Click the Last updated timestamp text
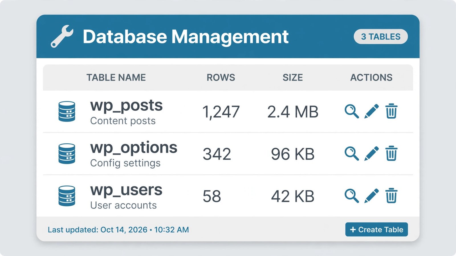 click(x=118, y=230)
